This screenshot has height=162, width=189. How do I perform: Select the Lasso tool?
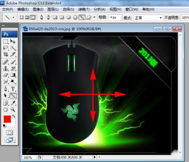[x=5, y=48]
